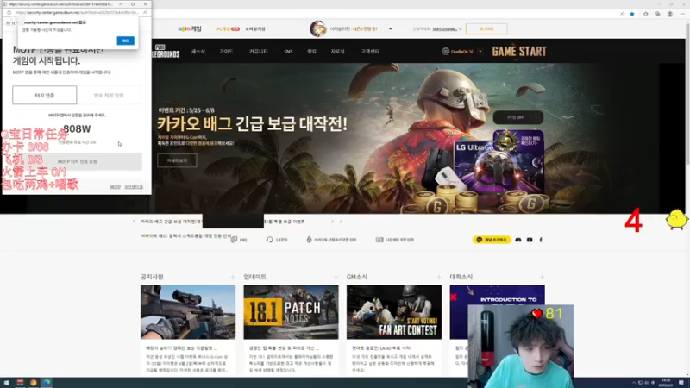
Task: Expand 업데이트 section with plus icon
Action: click(336, 277)
